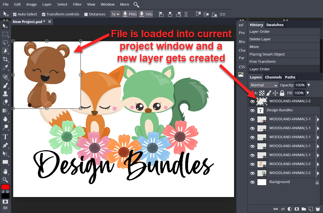Select the Hand tool
This screenshot has width=323, height=213.
coord(5,172)
